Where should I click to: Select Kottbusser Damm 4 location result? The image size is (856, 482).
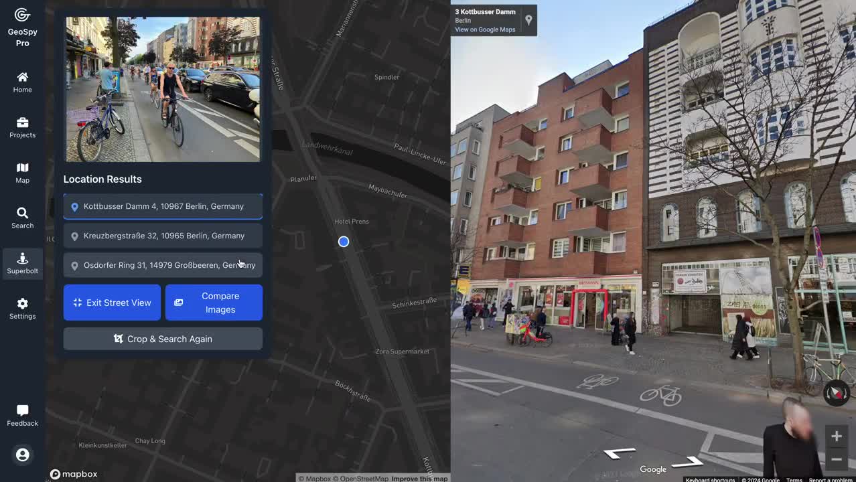point(163,206)
